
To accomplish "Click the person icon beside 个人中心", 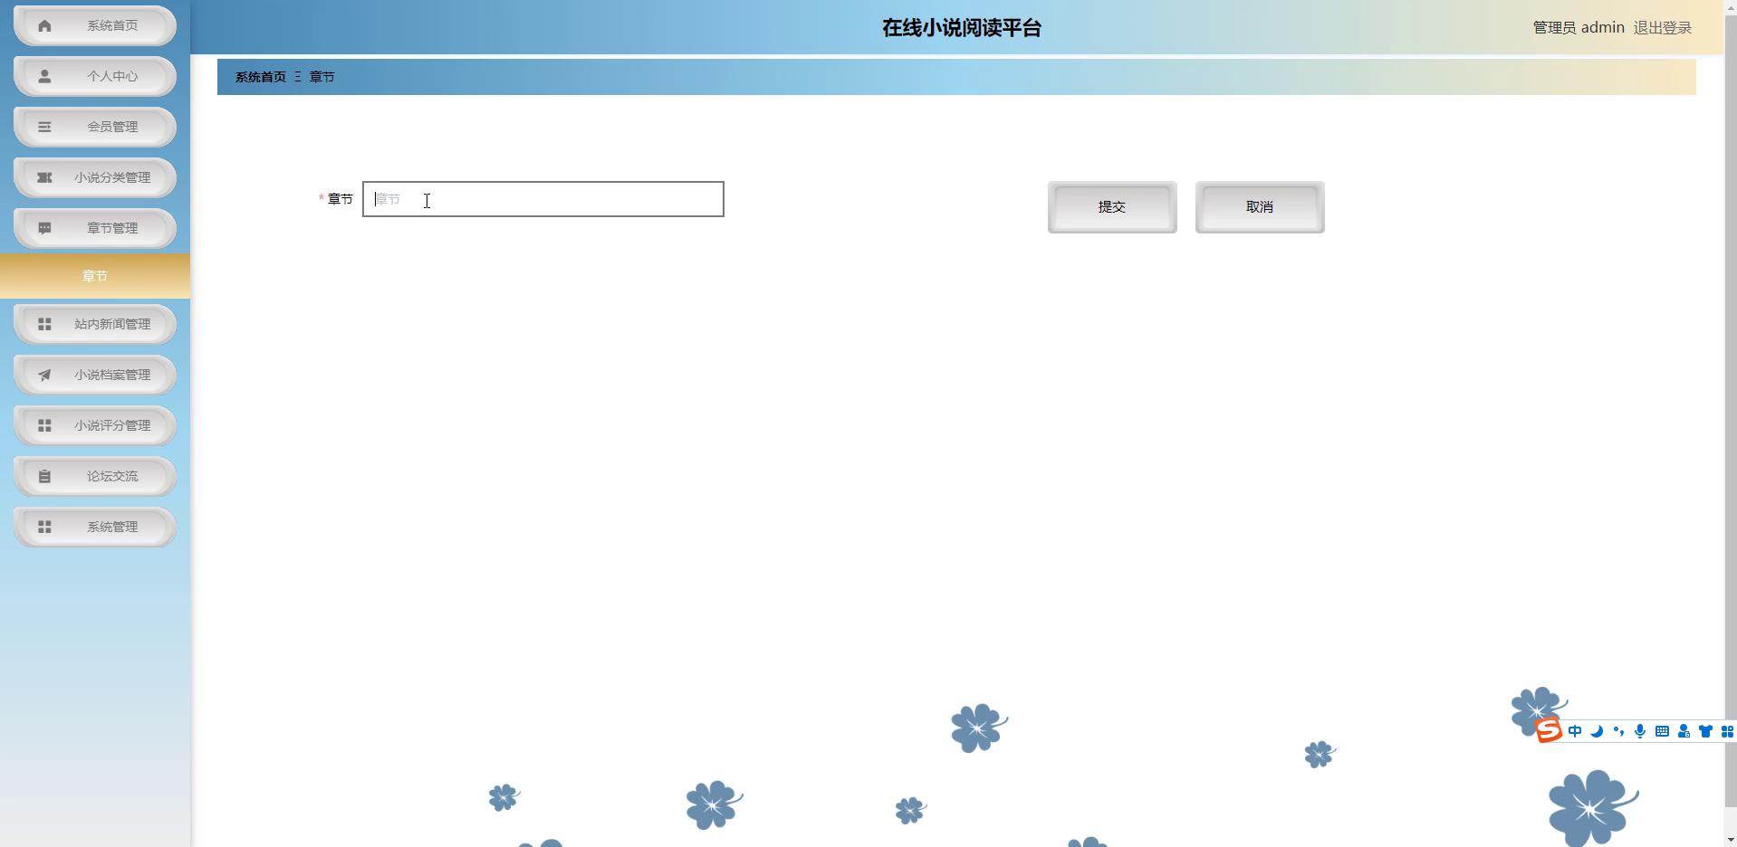I will point(44,76).
